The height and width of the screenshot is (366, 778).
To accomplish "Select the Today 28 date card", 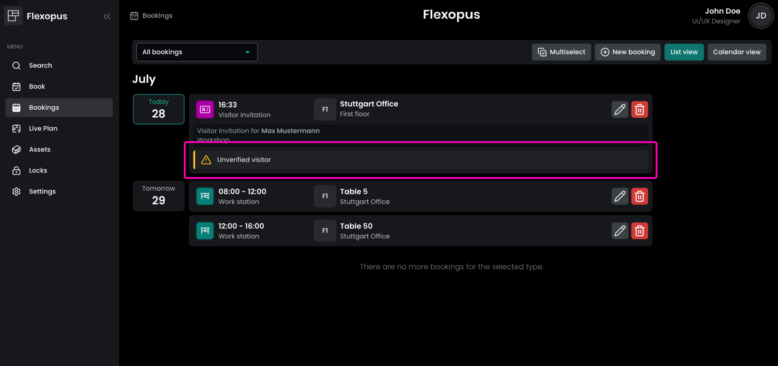I will click(158, 109).
